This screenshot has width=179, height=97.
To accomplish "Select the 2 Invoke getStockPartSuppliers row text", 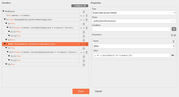I will 29,19.
